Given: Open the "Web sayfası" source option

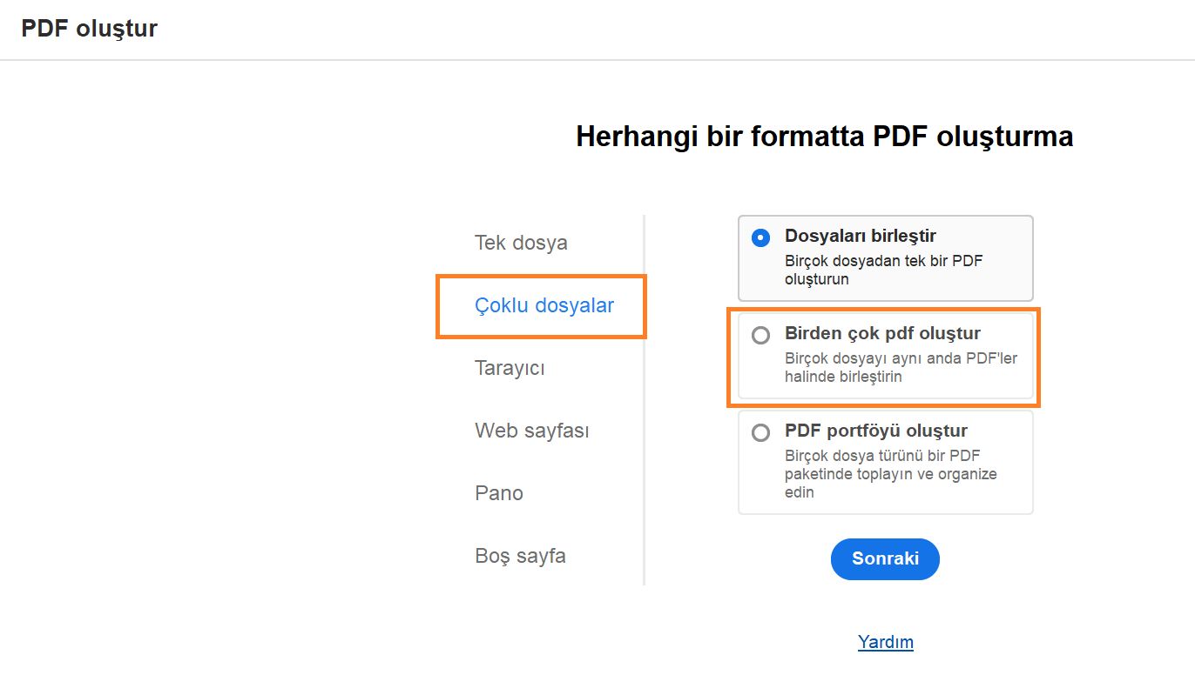Looking at the screenshot, I should pos(532,431).
